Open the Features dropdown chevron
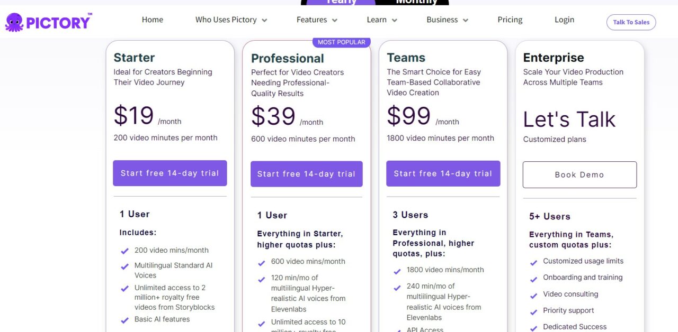 334,20
